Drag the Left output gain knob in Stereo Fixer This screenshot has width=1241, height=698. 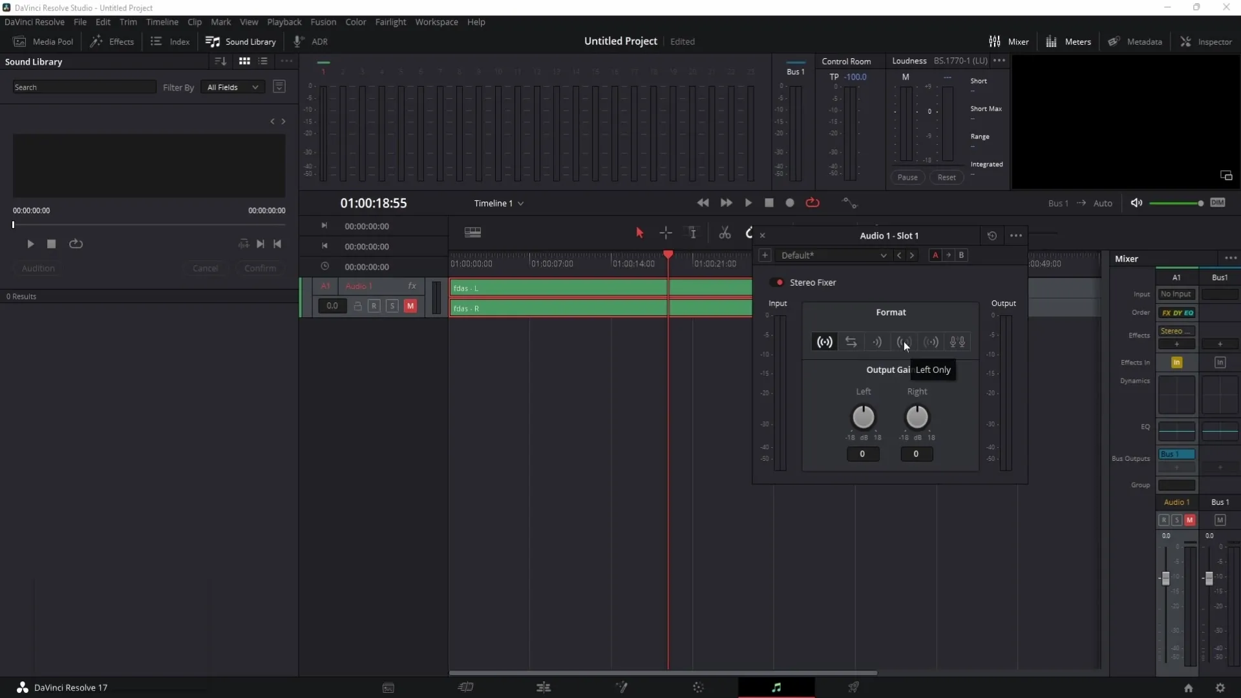(x=864, y=417)
